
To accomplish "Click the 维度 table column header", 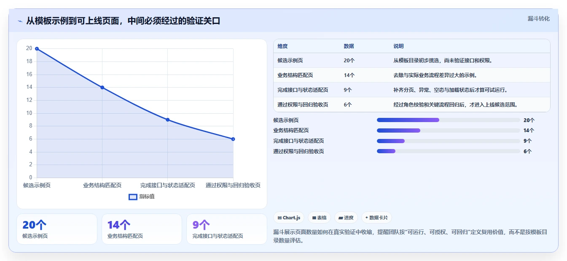I will (x=282, y=46).
